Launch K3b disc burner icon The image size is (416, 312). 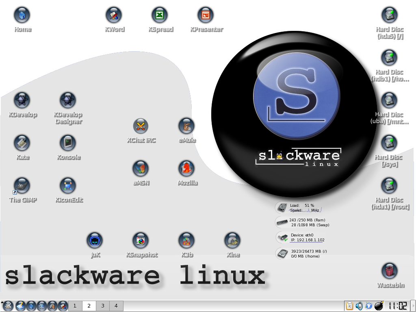tap(186, 240)
